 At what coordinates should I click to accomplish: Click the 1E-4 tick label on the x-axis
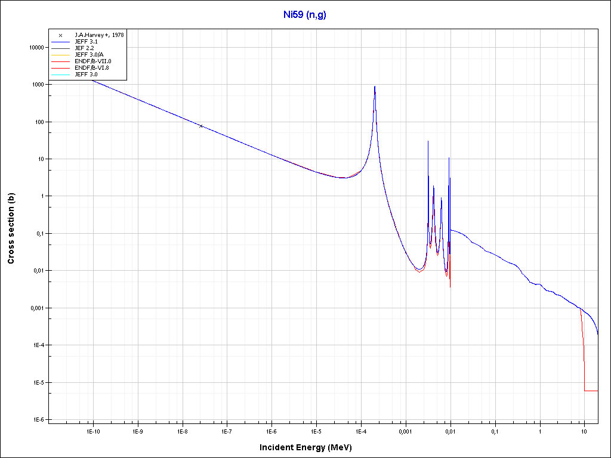[x=360, y=431]
